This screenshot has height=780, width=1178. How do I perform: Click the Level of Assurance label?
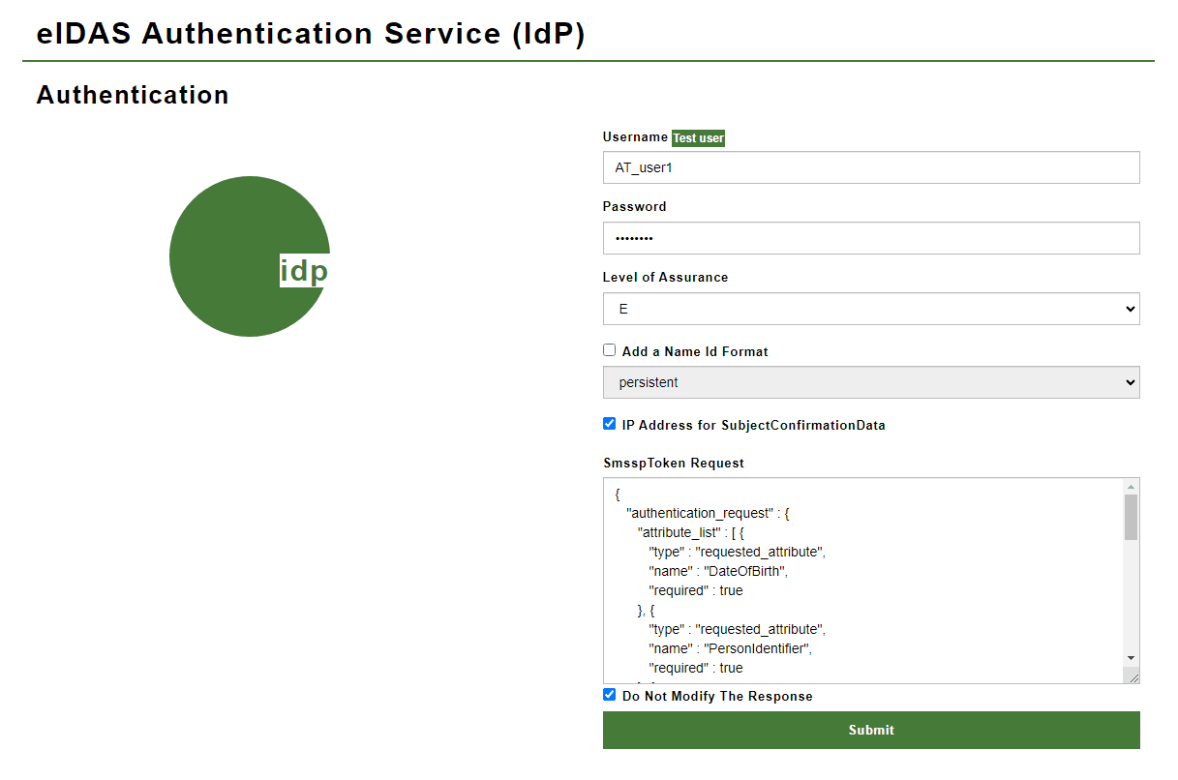(665, 277)
